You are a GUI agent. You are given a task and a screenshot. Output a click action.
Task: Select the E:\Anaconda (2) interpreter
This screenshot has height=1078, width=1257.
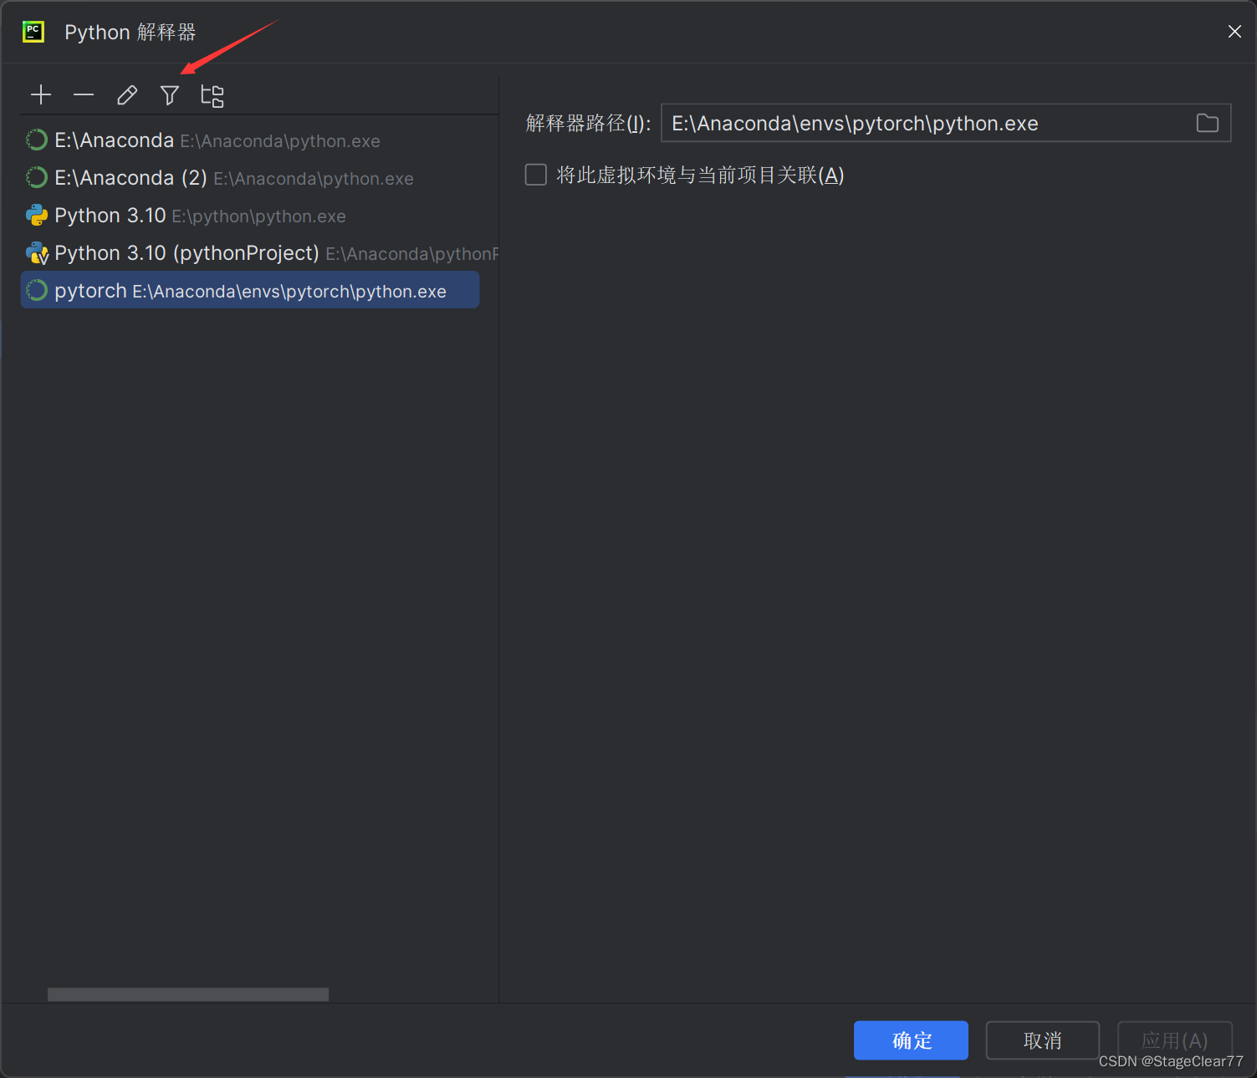tap(250, 178)
